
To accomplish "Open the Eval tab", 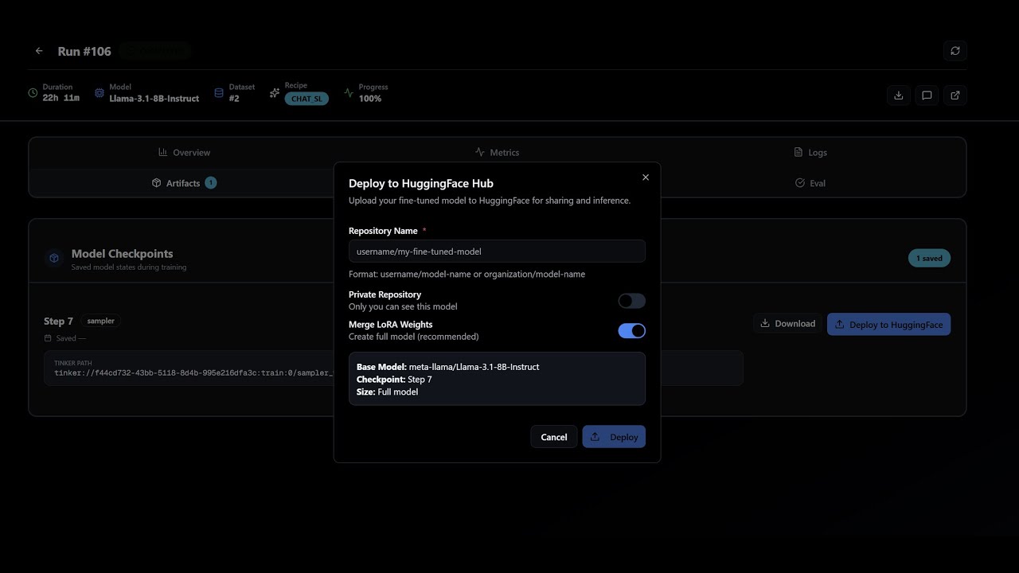I will click(x=810, y=183).
